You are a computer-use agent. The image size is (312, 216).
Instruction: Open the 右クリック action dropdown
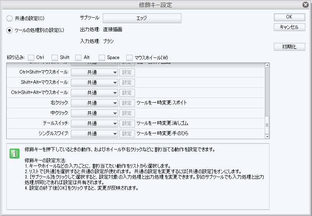(94, 103)
